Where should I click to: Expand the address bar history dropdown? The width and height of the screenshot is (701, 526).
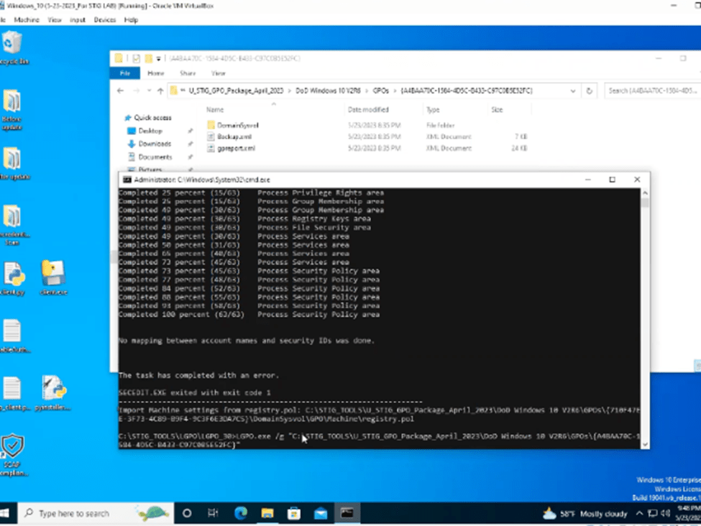click(573, 91)
